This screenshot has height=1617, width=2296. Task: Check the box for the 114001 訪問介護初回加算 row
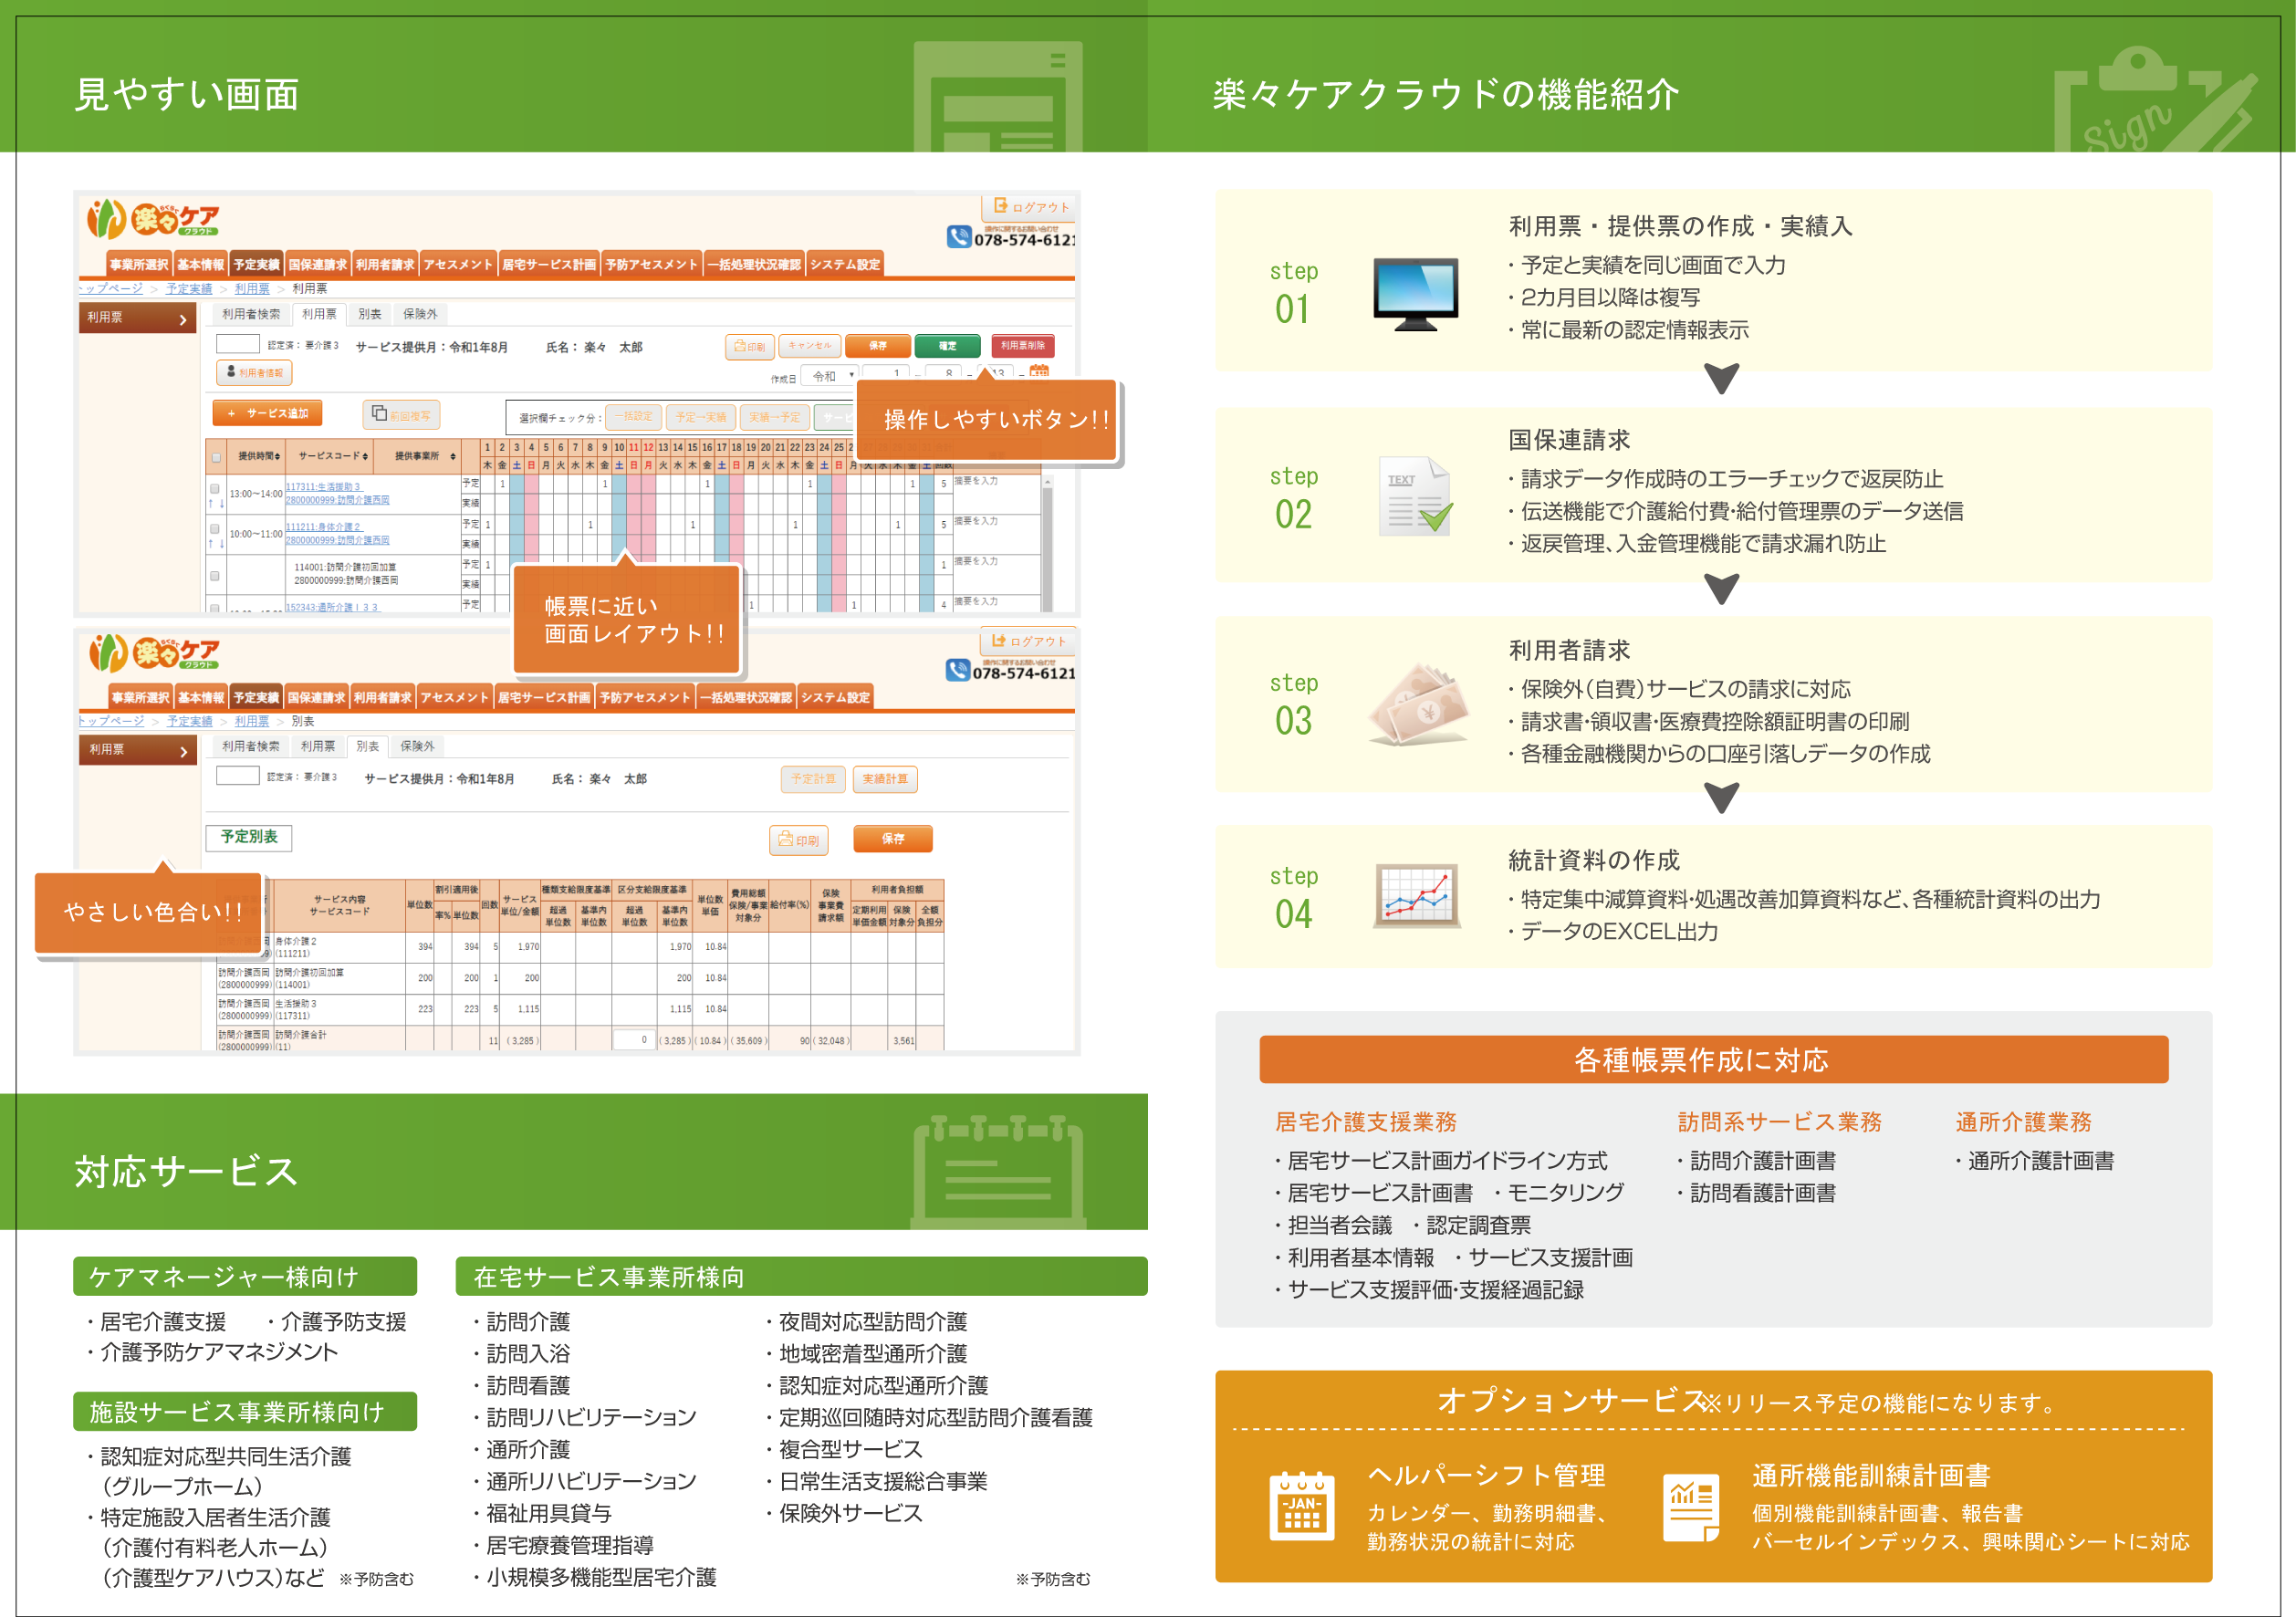[214, 576]
